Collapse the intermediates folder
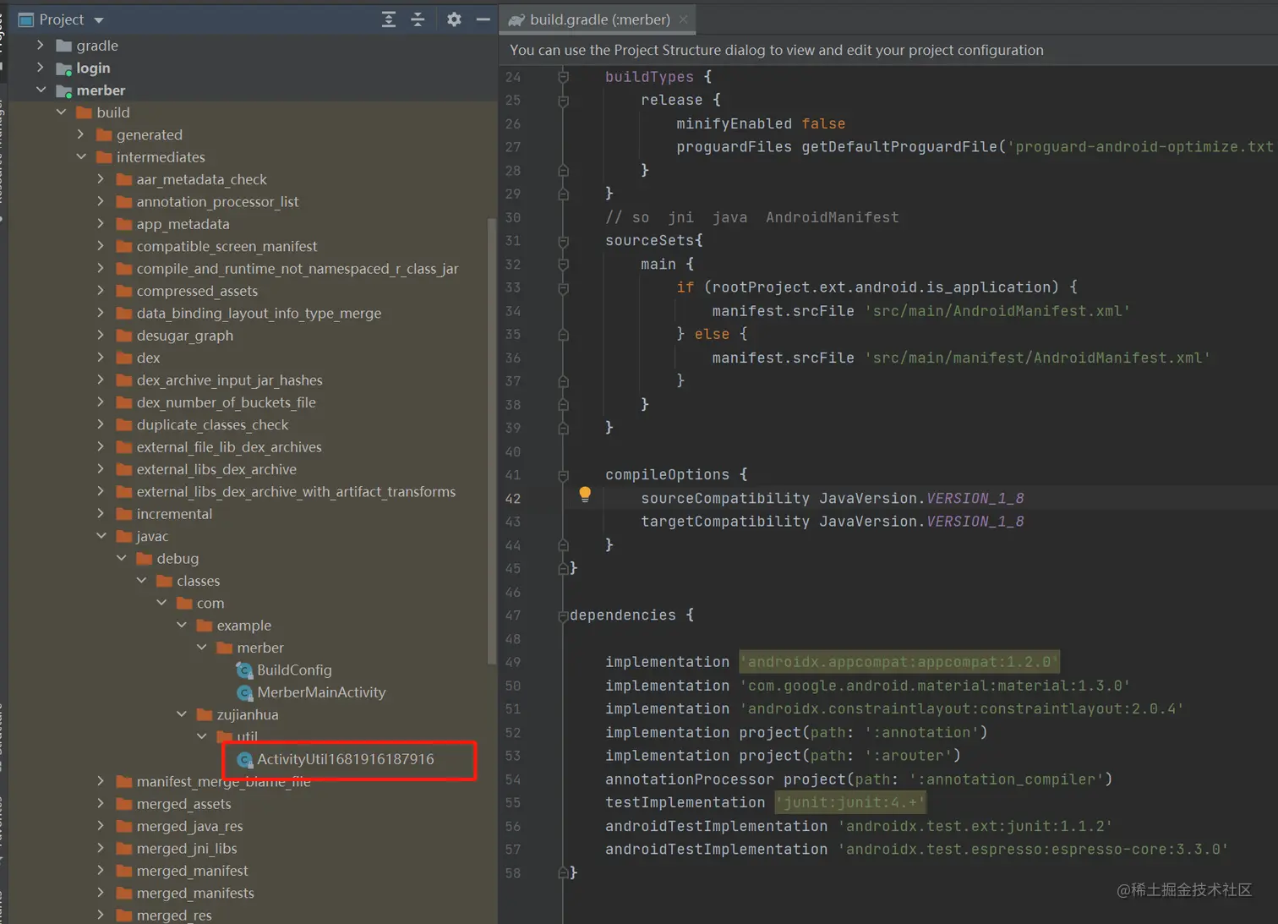 (x=81, y=156)
